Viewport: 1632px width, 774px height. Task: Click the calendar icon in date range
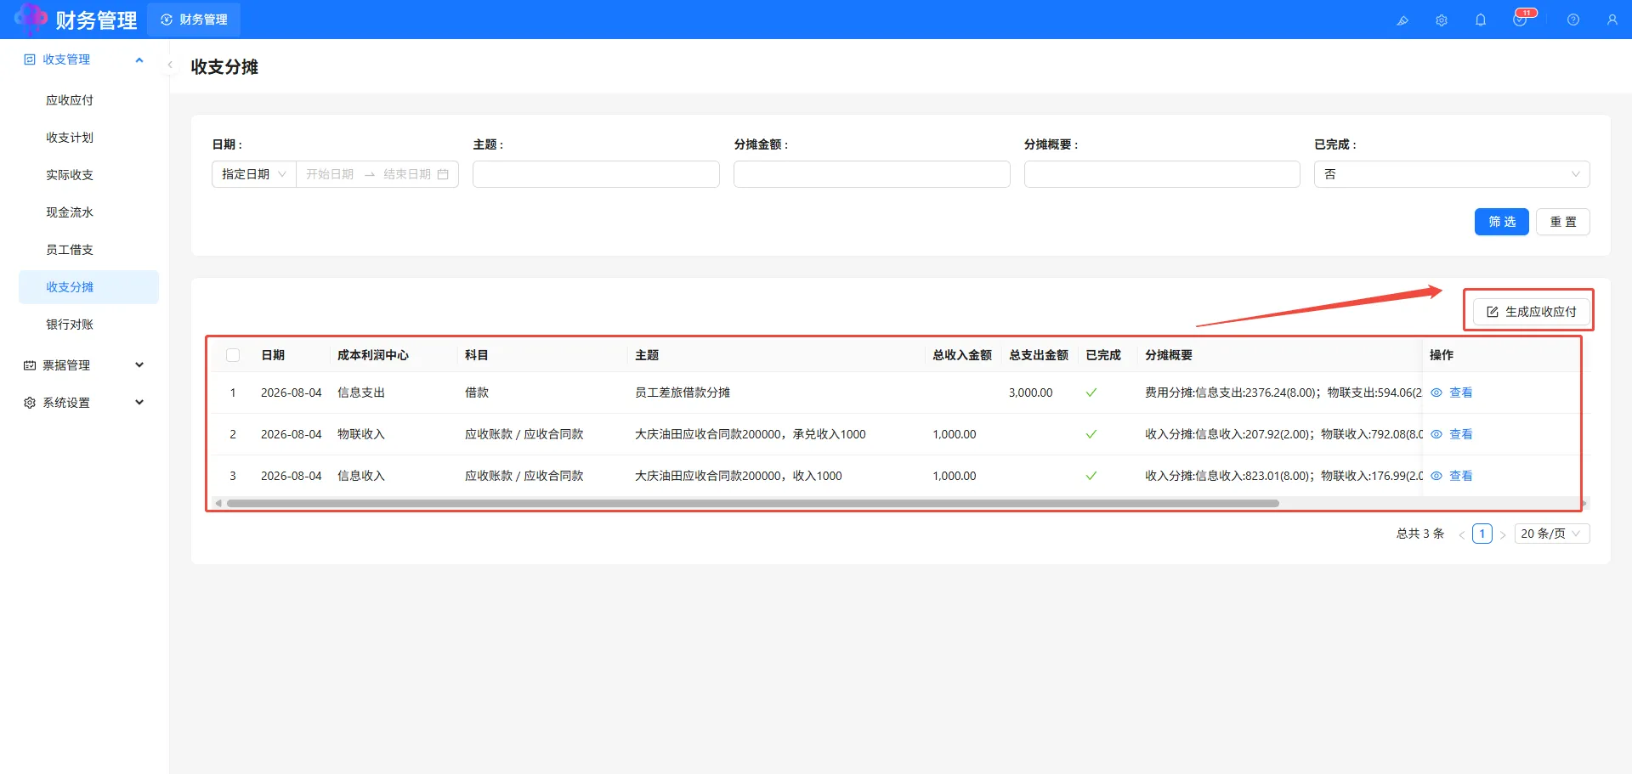pyautogui.click(x=443, y=174)
